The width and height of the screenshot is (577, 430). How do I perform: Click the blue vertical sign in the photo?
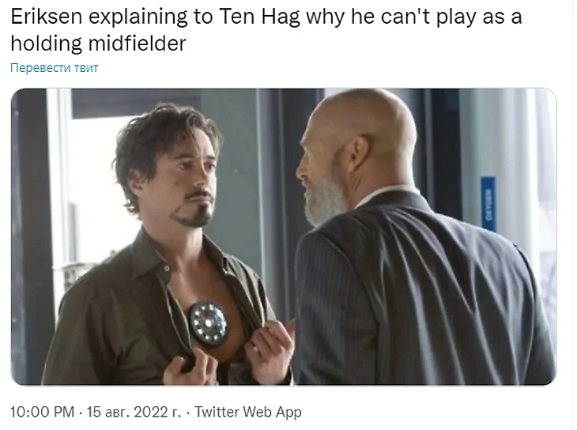tap(488, 204)
